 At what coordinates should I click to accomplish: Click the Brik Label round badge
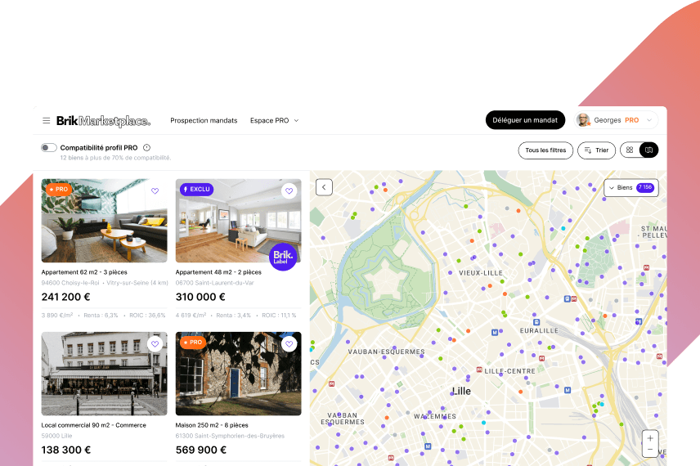(283, 257)
